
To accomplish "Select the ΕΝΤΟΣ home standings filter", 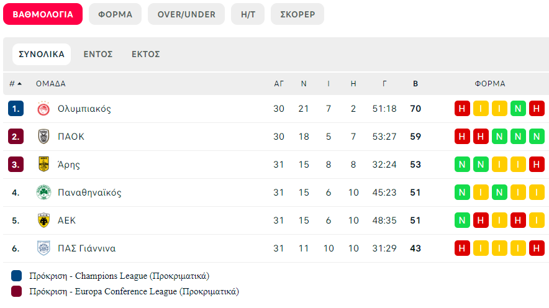I will tap(98, 54).
